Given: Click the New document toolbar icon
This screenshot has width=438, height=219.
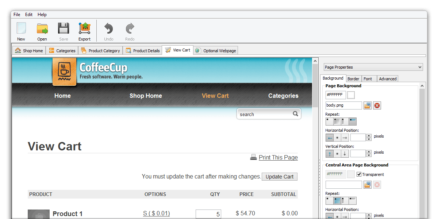Looking at the screenshot, I should [21, 28].
